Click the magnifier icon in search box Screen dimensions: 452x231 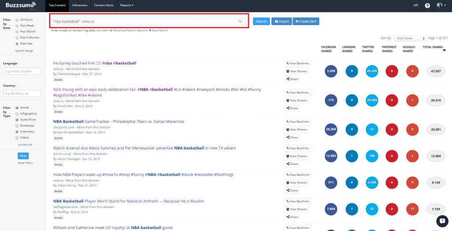tap(240, 21)
